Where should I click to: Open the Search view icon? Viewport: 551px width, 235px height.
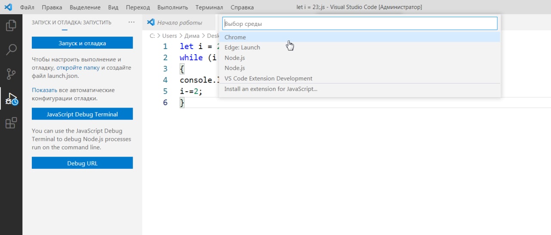(11, 49)
